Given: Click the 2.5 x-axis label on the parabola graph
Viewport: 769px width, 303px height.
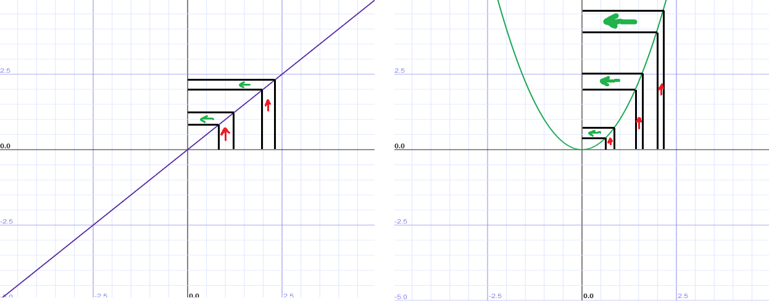Looking at the screenshot, I should [x=683, y=296].
